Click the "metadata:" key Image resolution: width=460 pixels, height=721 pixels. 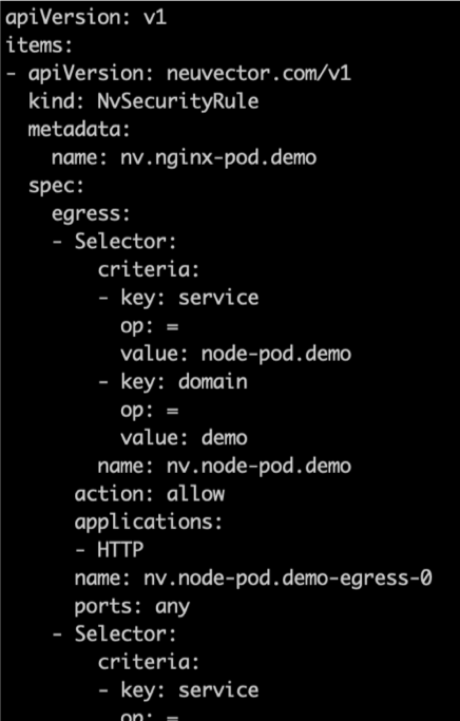tap(79, 130)
